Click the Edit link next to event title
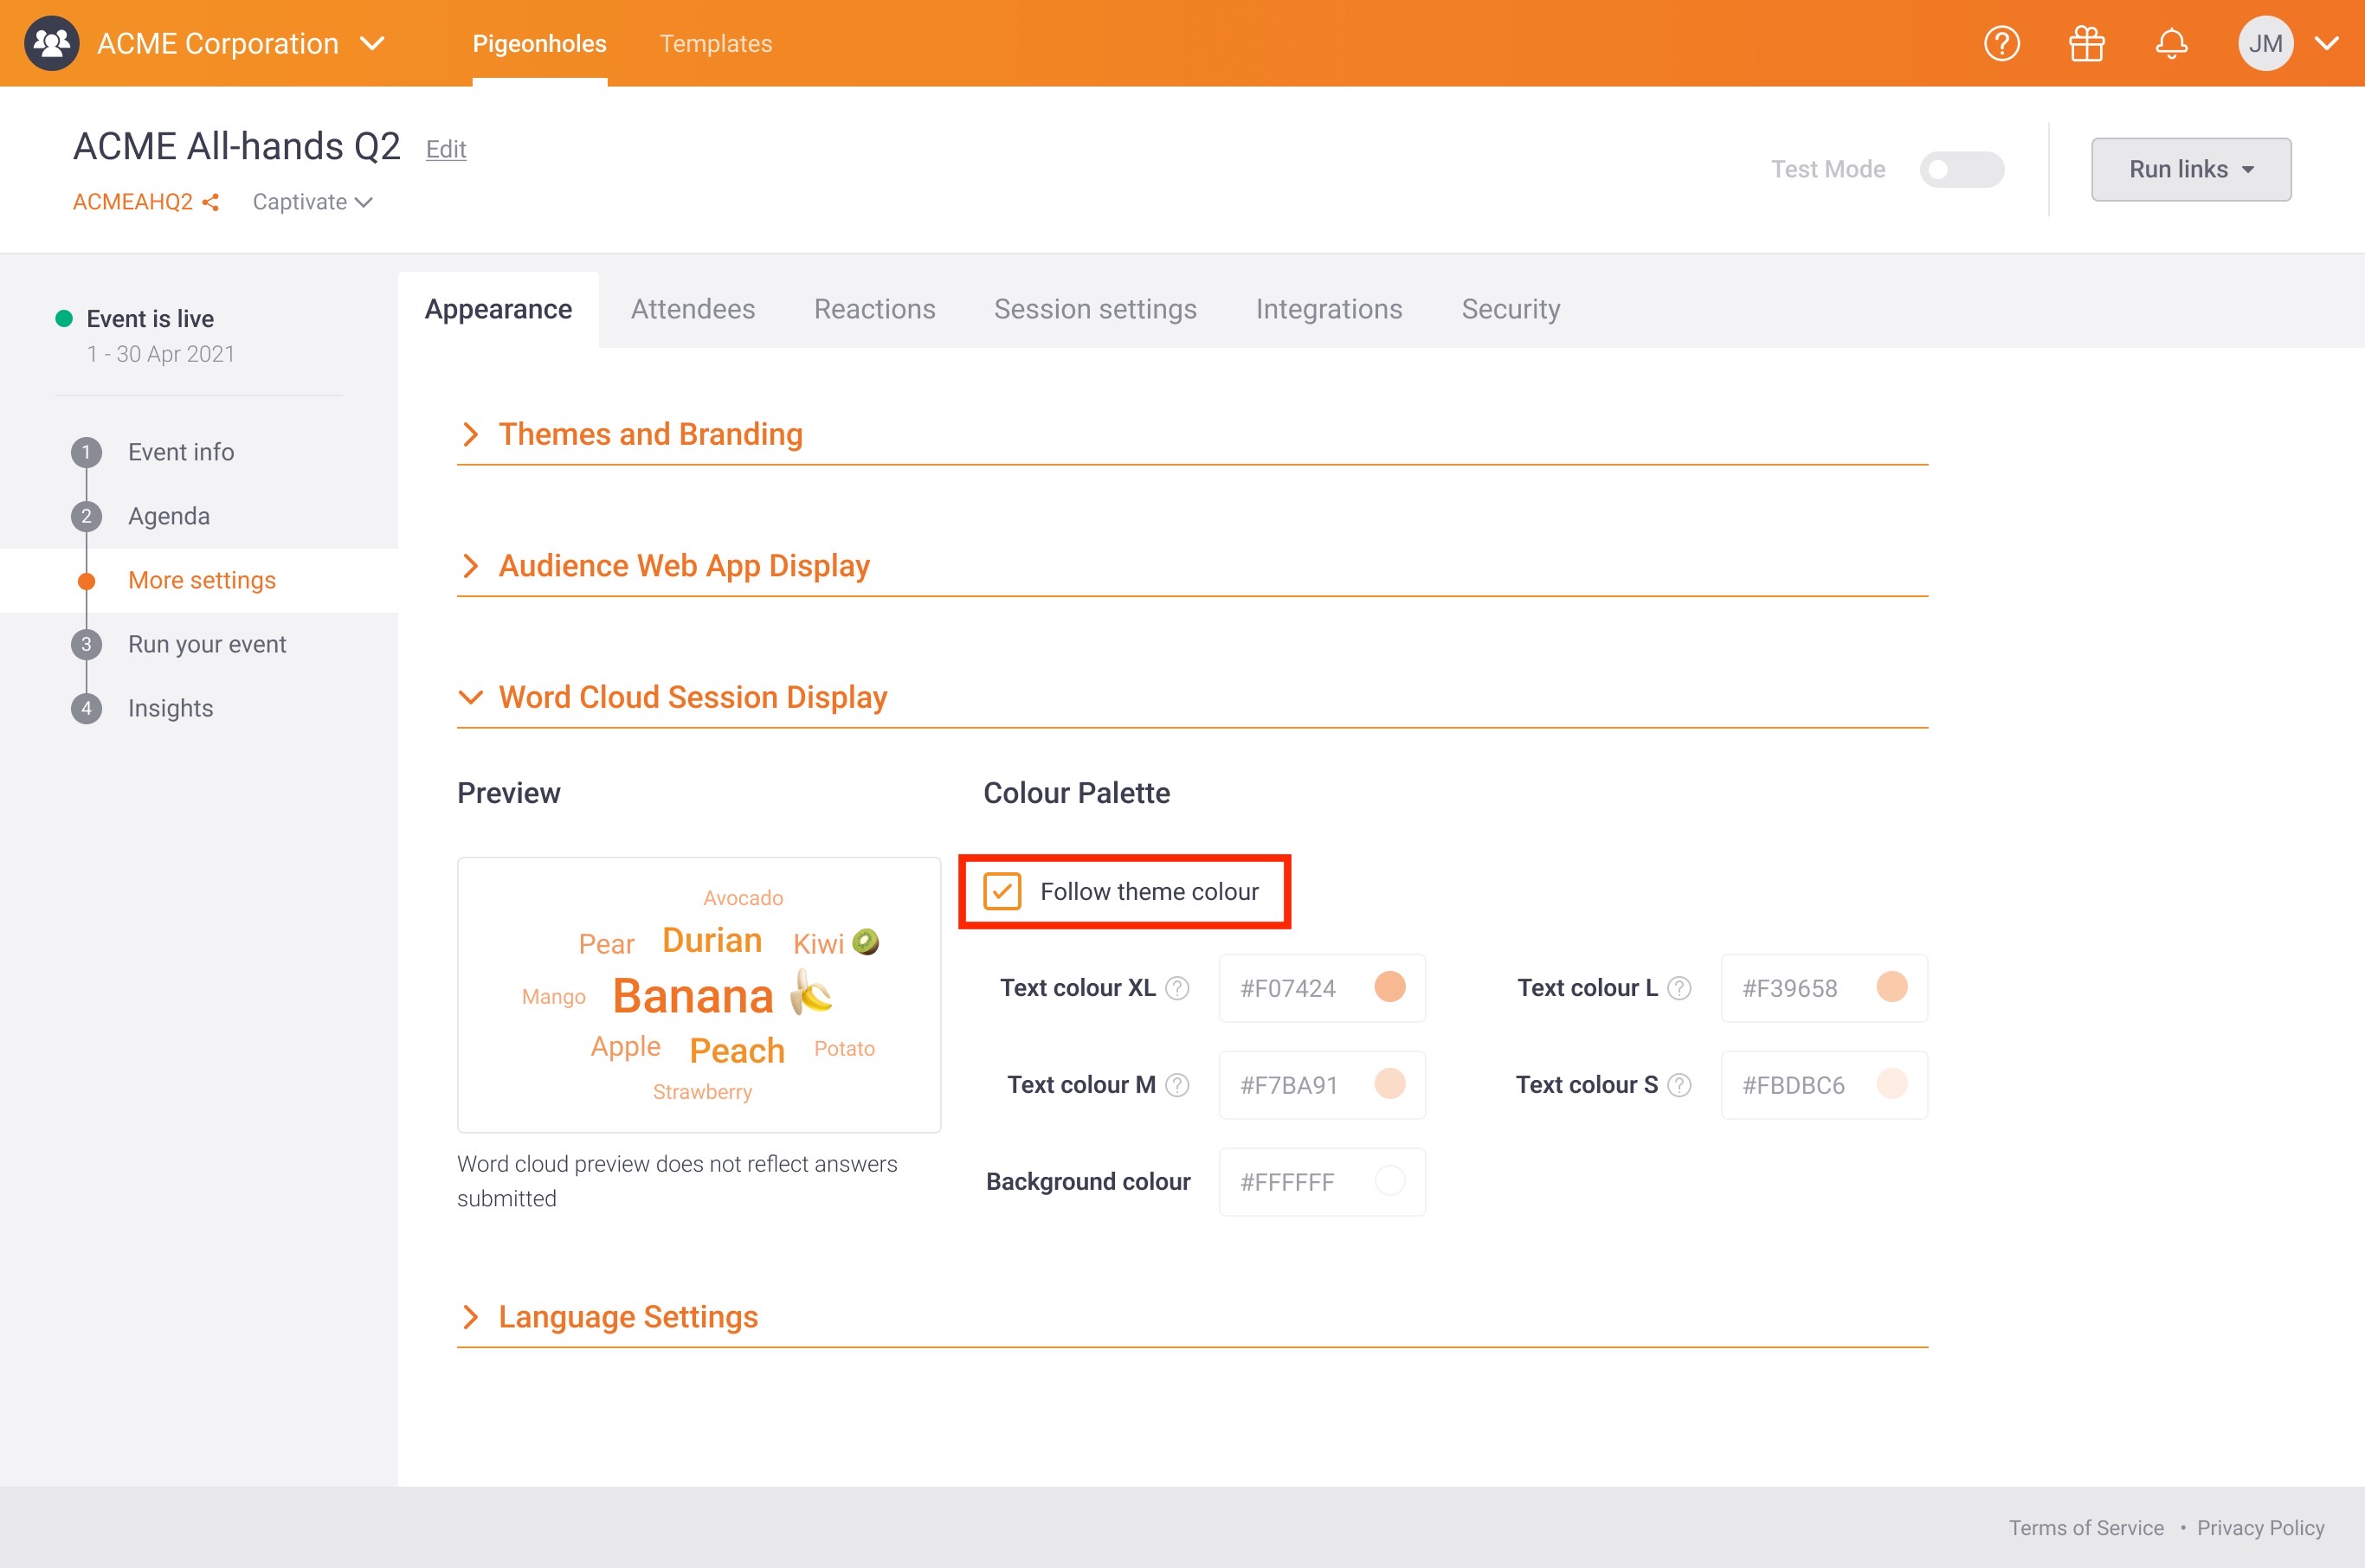 [x=445, y=149]
